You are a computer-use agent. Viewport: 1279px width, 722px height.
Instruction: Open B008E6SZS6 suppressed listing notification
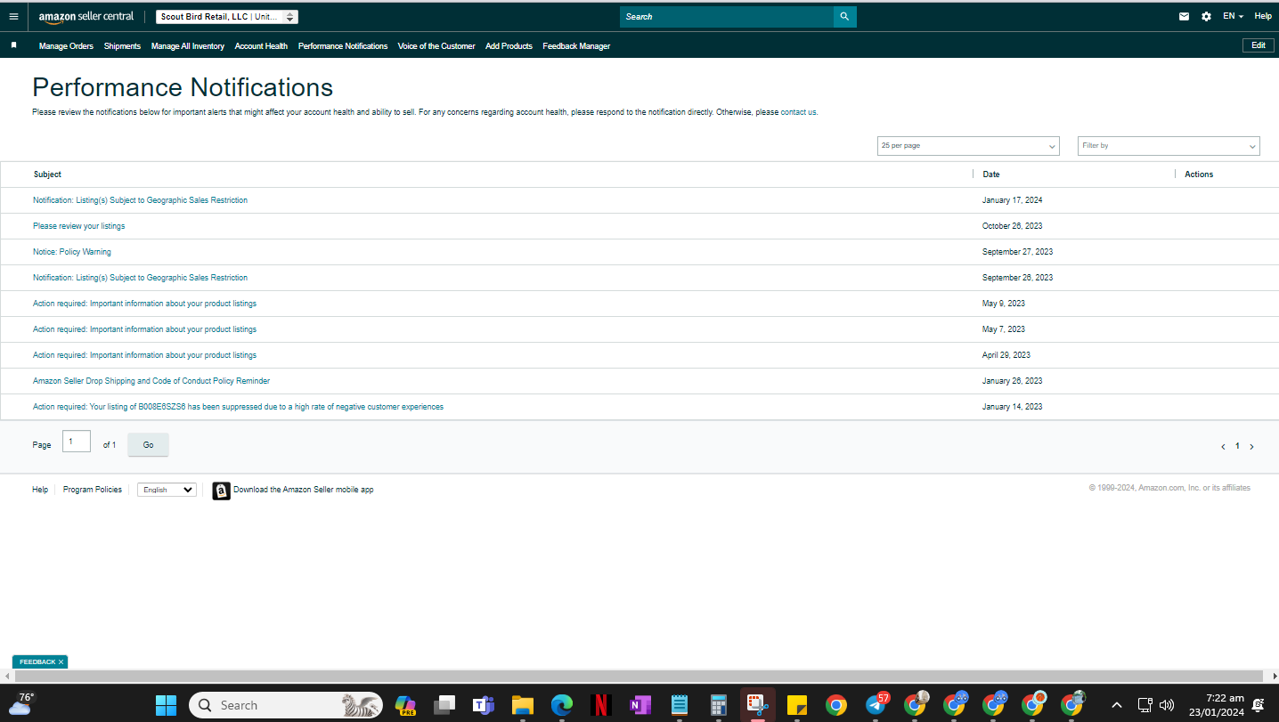238,407
